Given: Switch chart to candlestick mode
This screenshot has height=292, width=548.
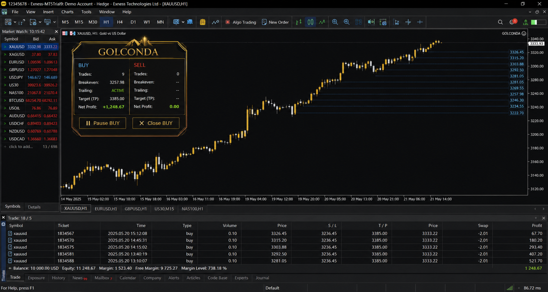Looking at the screenshot, I should (x=310, y=22).
